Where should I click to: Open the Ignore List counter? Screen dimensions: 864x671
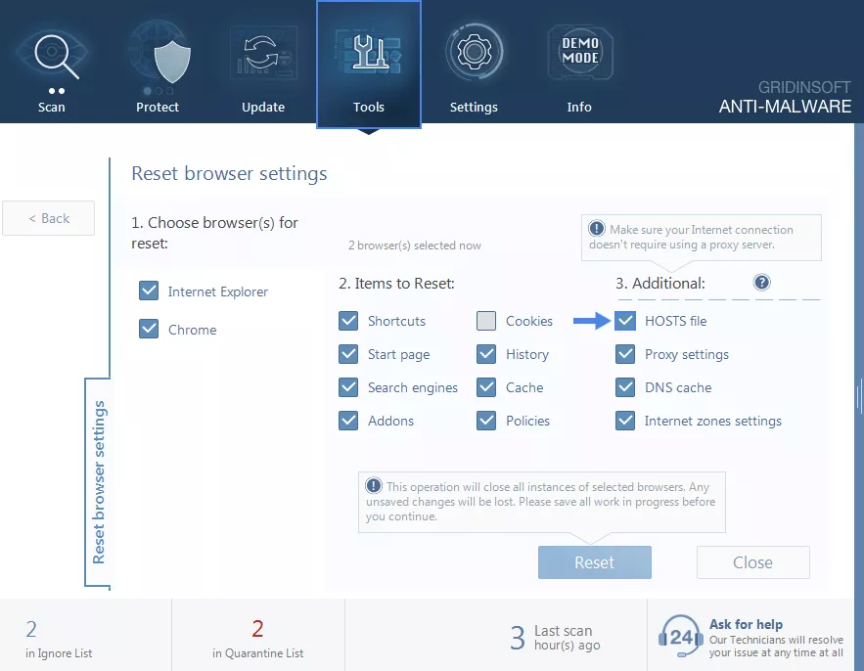point(59,637)
